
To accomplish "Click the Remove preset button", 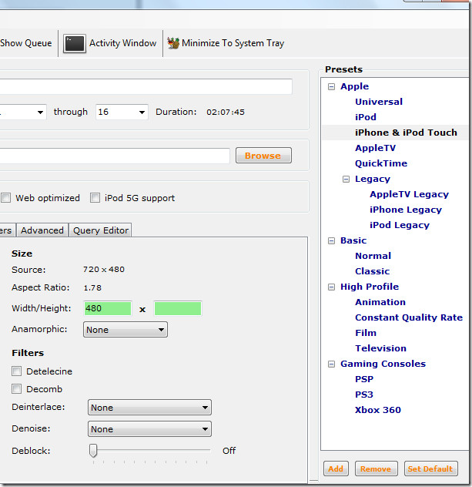I will (x=376, y=469).
